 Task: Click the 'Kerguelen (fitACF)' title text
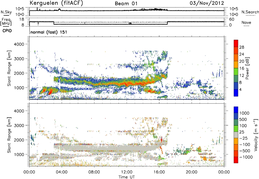coord(56,3)
